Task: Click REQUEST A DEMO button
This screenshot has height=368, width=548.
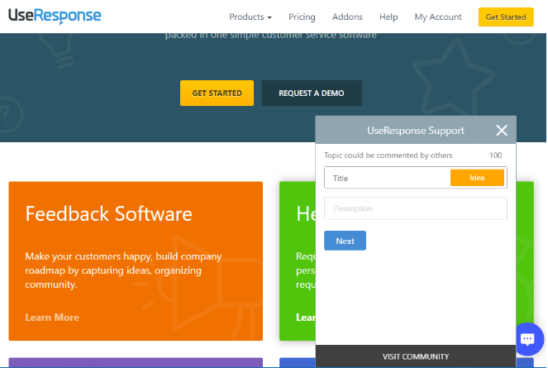Action: click(312, 93)
